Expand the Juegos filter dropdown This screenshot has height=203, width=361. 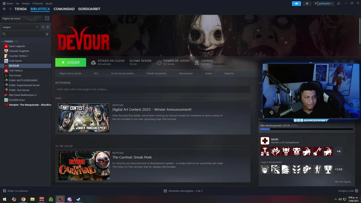tap(20, 27)
